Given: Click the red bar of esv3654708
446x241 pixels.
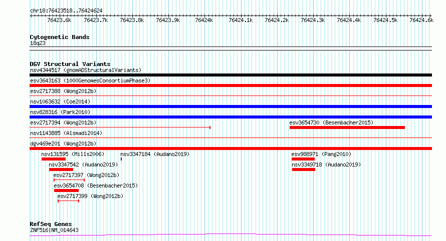Looking at the screenshot, I should pos(66,190).
